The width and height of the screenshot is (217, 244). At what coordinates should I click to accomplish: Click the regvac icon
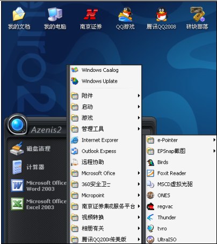point(150,206)
